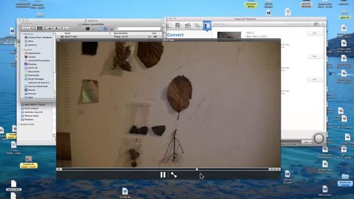Select the Convert category tab in Toast
Screen dimensions: 354x199
pos(207,26)
